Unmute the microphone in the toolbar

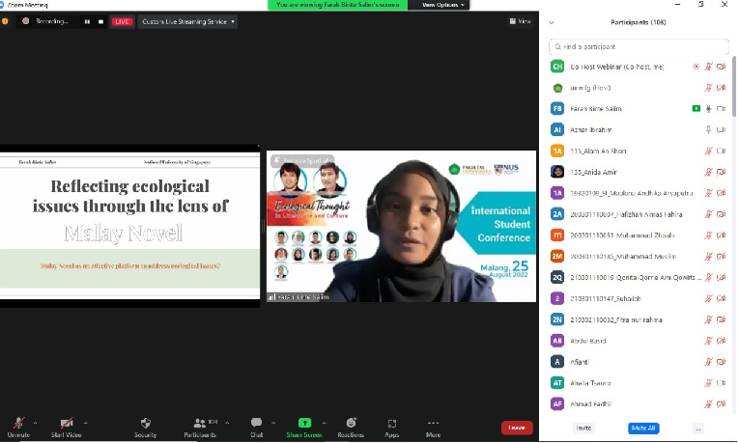[18, 425]
